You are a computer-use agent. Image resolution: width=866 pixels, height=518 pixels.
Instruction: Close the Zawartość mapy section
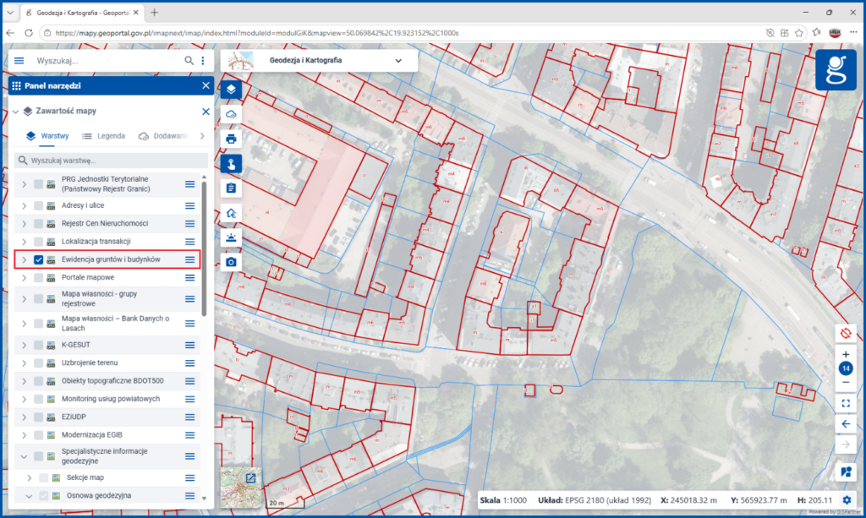(x=206, y=112)
